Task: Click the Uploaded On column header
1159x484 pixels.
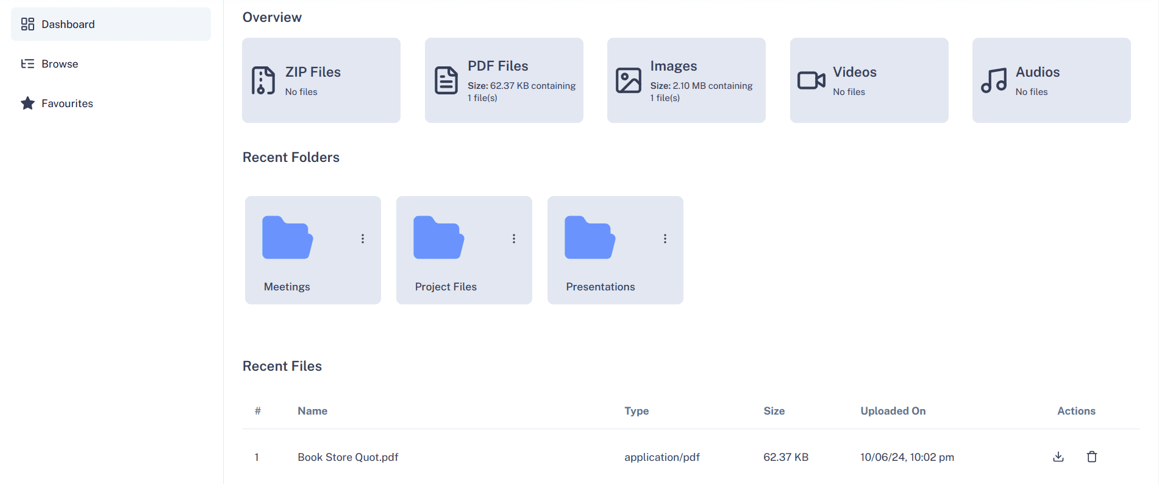Action: click(x=893, y=411)
